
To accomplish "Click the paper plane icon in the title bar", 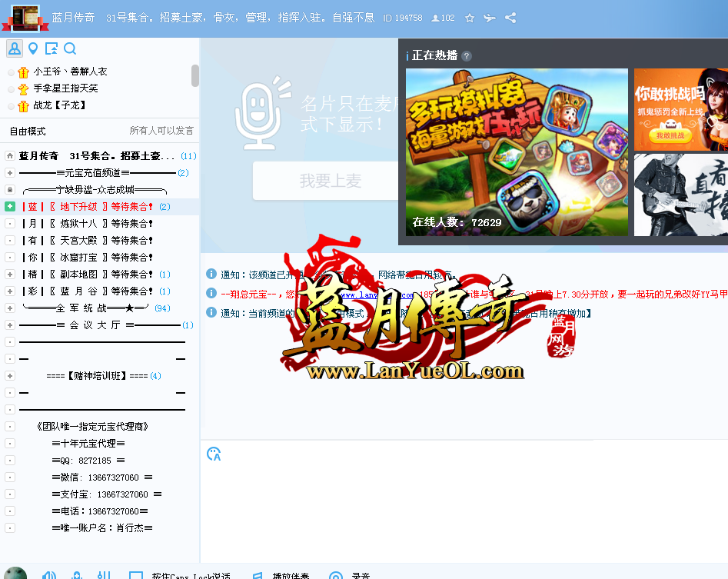I will click(x=490, y=17).
